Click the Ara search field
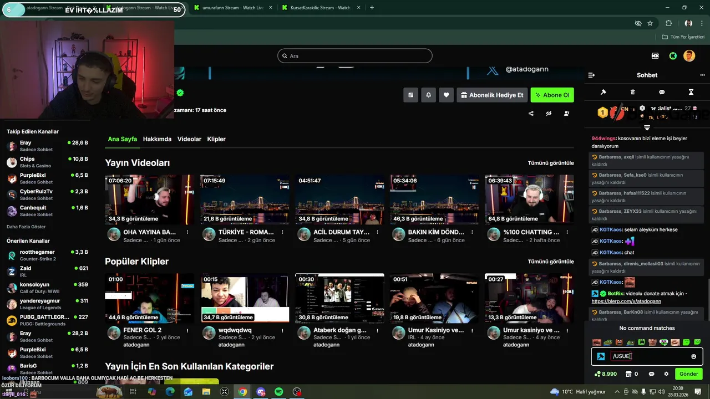 point(355,56)
